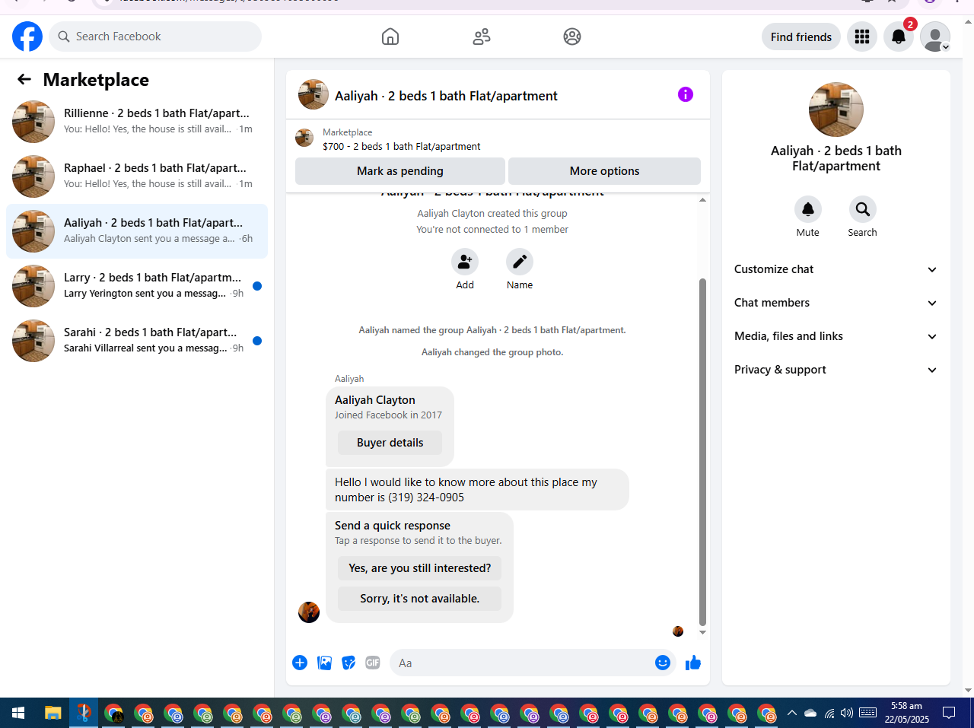
Task: Open the taskbar volume control
Action: (847, 713)
